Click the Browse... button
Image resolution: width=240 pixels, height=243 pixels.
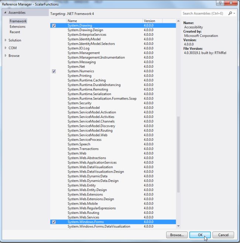click(x=177, y=235)
